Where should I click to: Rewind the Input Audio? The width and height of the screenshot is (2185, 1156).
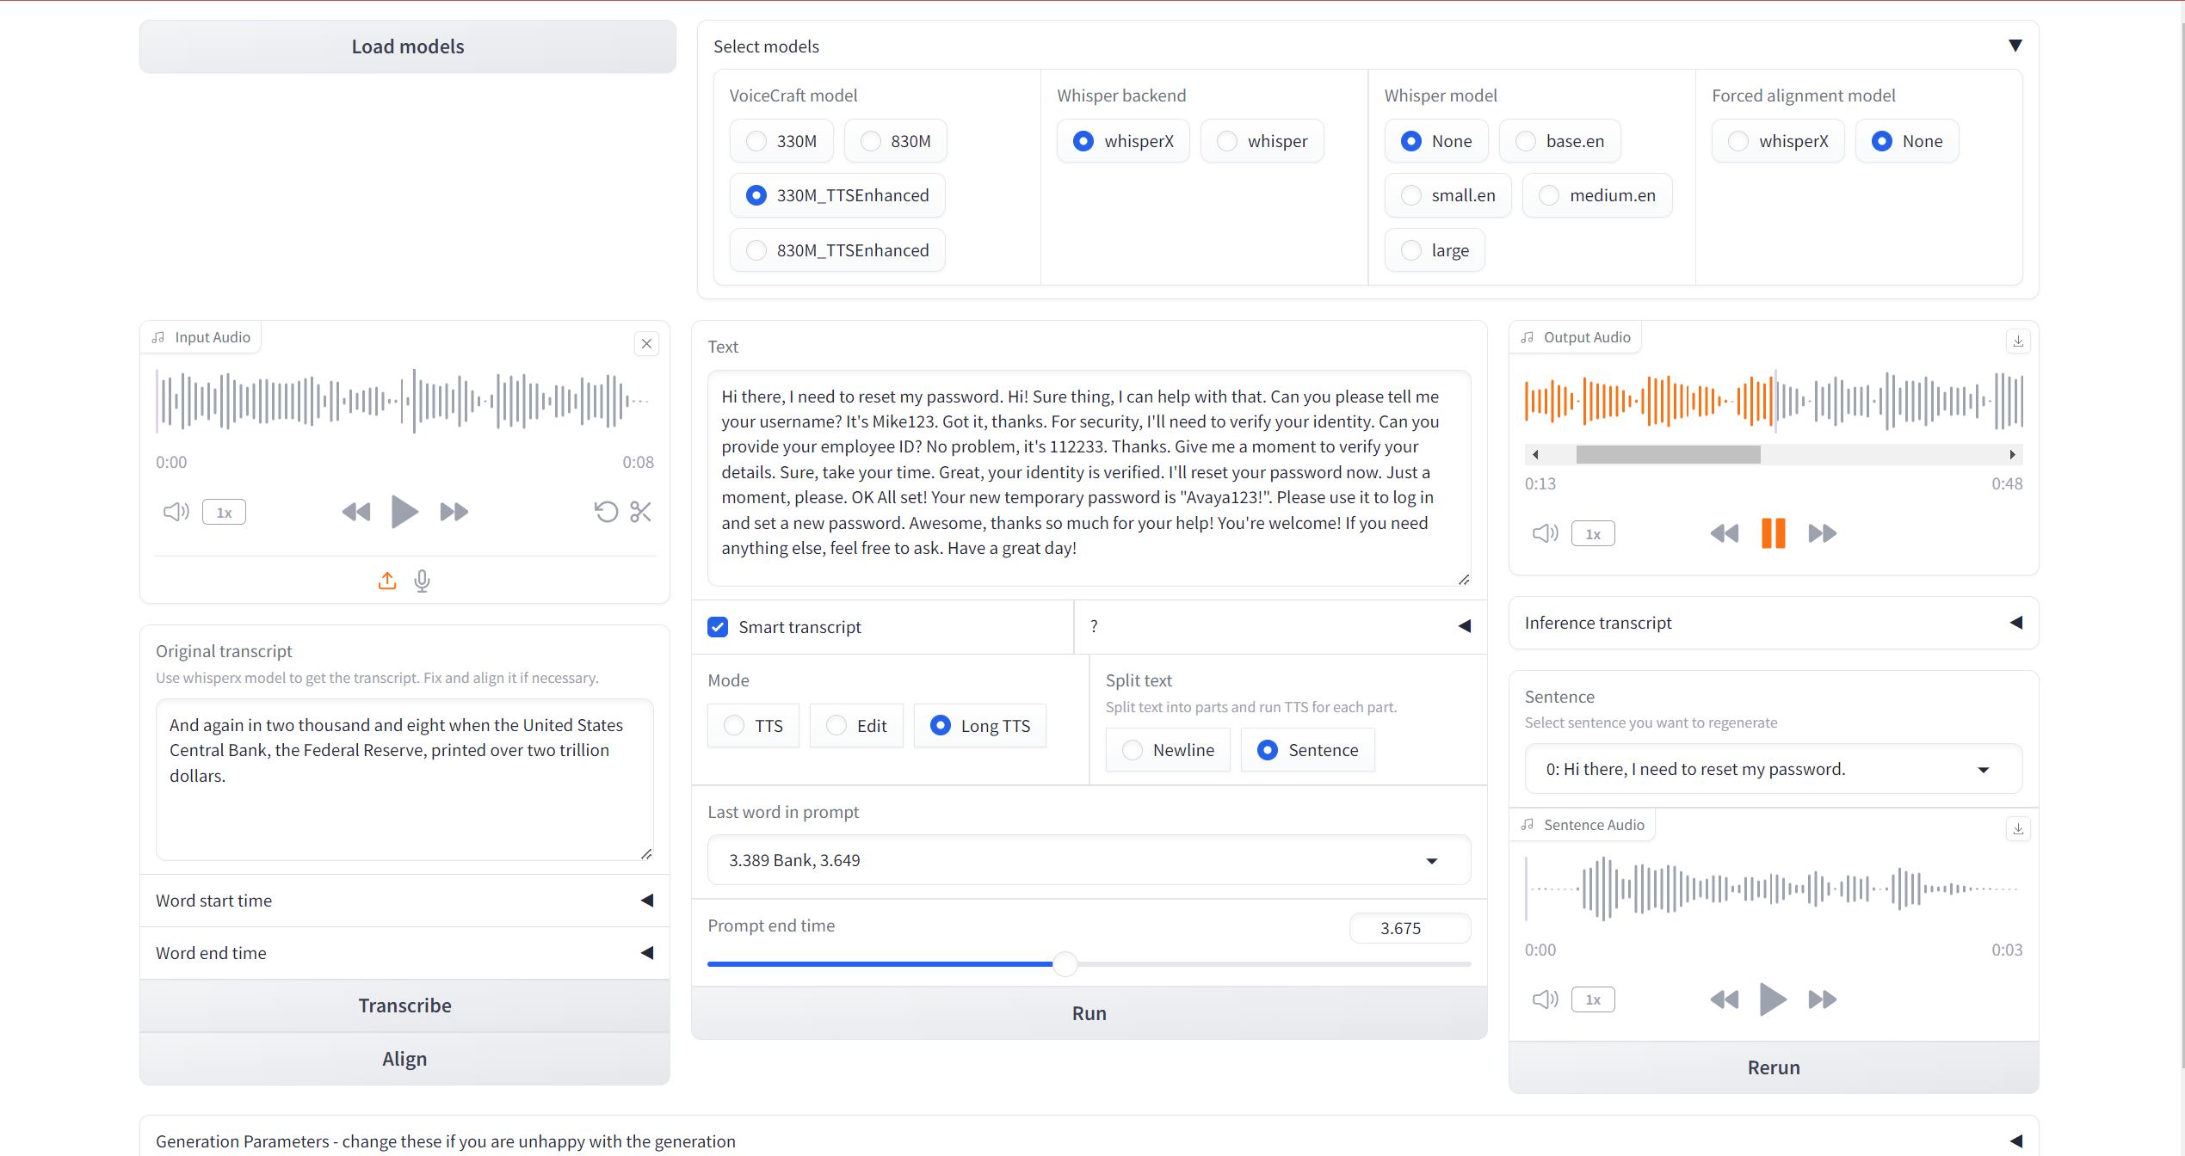click(356, 512)
